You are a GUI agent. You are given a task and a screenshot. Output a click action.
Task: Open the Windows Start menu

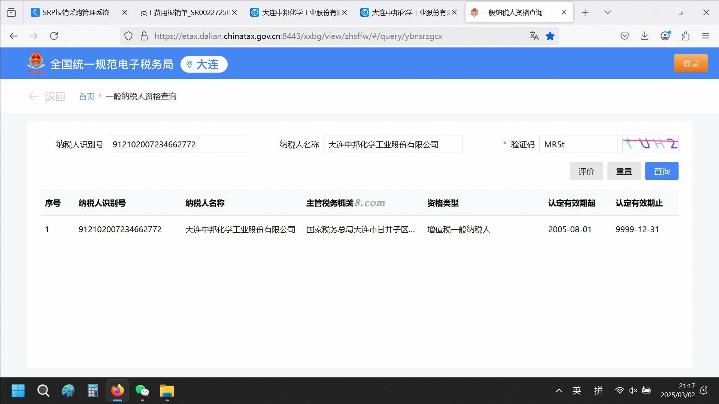[x=18, y=391]
